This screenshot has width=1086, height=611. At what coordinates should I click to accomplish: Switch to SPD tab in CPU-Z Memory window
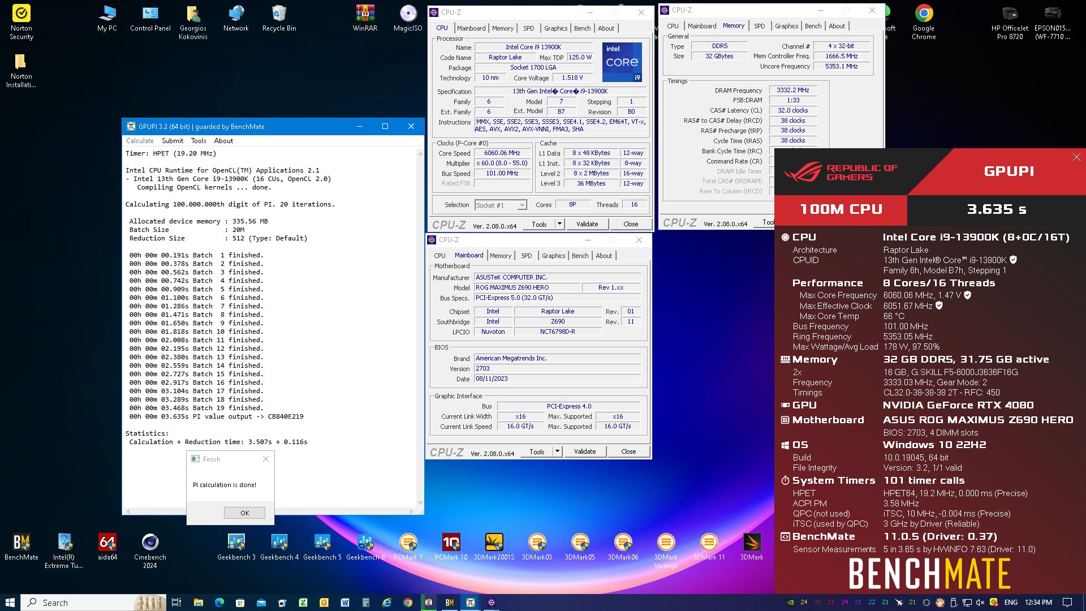click(759, 26)
